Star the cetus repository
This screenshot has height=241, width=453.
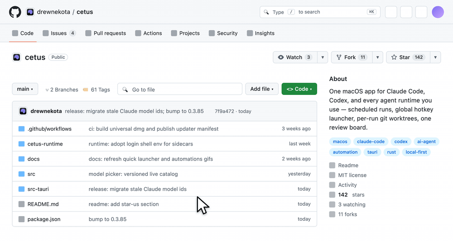point(408,57)
